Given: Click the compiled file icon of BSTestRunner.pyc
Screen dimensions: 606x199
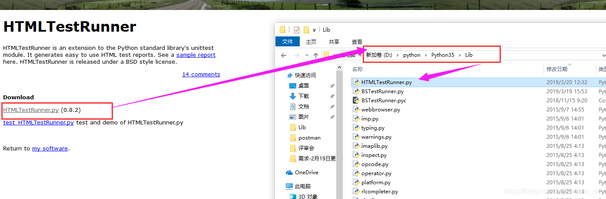Looking at the screenshot, I should (356, 101).
